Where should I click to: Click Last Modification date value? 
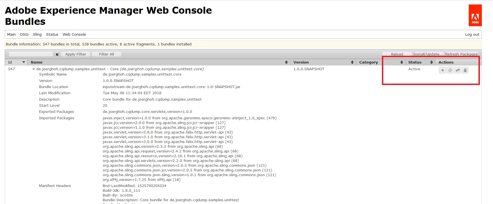click(132, 93)
